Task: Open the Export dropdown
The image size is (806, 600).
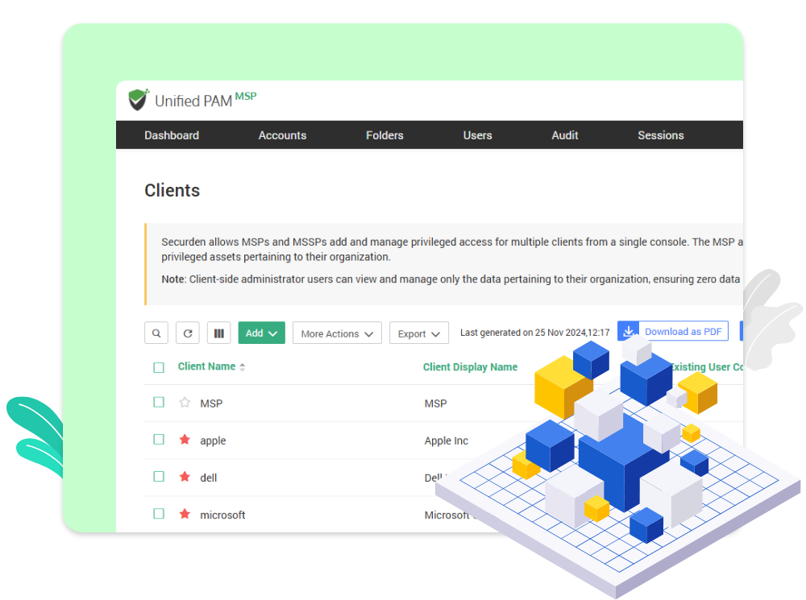Action: (418, 333)
